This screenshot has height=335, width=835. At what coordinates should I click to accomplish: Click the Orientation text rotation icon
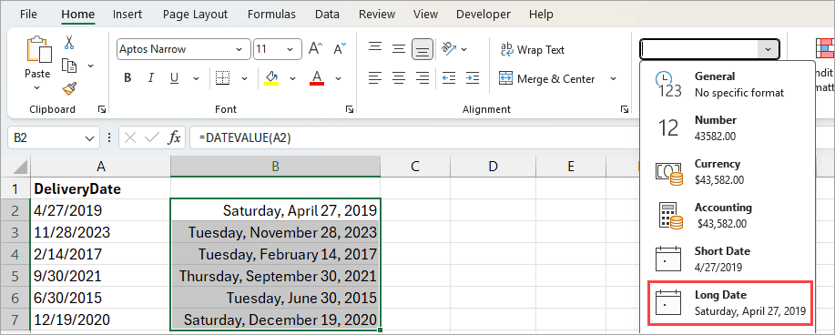click(450, 49)
